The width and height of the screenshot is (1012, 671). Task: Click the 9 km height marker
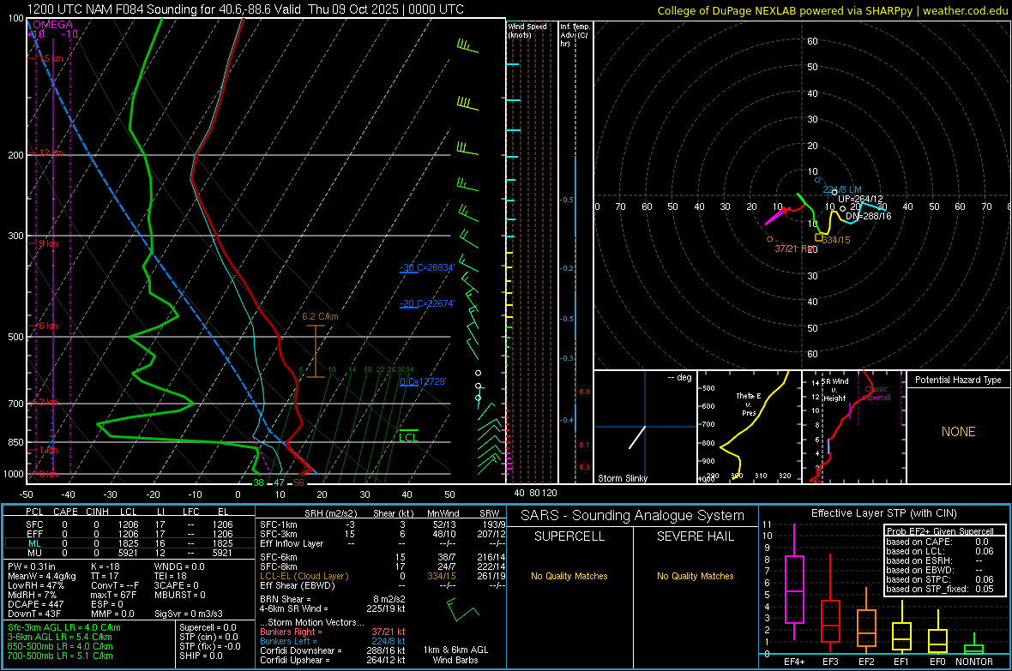point(48,244)
